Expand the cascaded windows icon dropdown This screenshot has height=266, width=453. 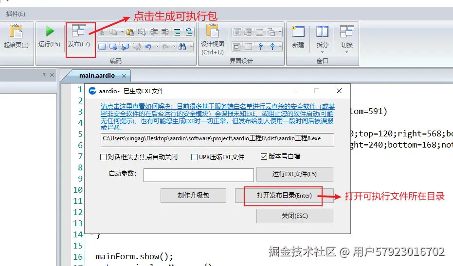[280, 32]
